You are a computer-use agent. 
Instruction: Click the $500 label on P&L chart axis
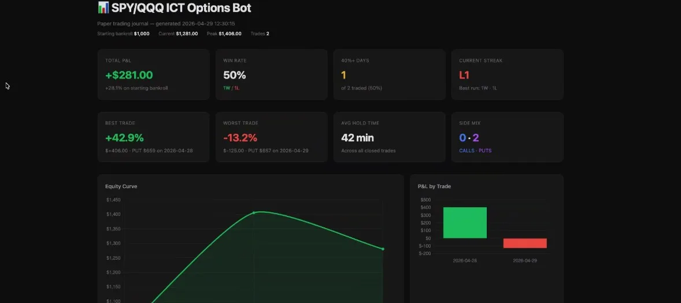coord(425,200)
